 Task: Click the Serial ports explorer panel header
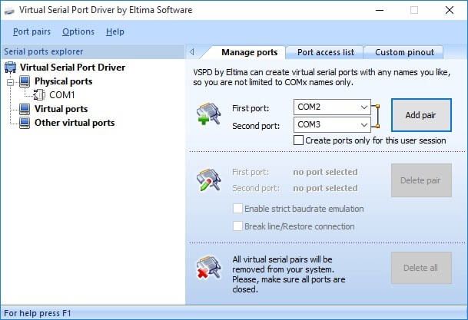click(x=92, y=51)
